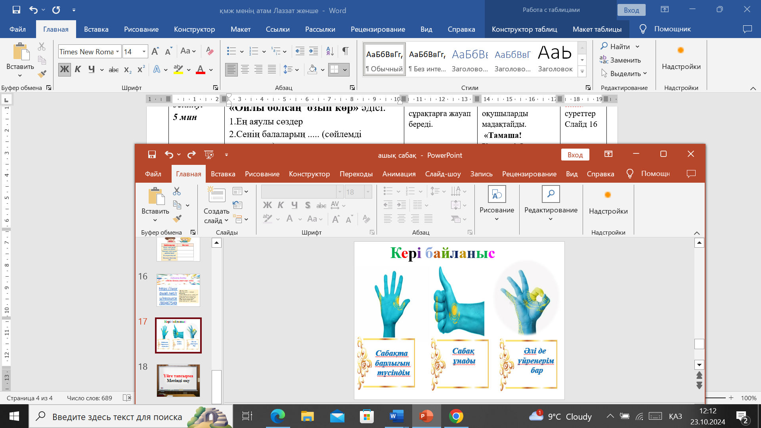The height and width of the screenshot is (428, 761).
Task: Open PowerPoint Анимация tab
Action: pyautogui.click(x=399, y=174)
